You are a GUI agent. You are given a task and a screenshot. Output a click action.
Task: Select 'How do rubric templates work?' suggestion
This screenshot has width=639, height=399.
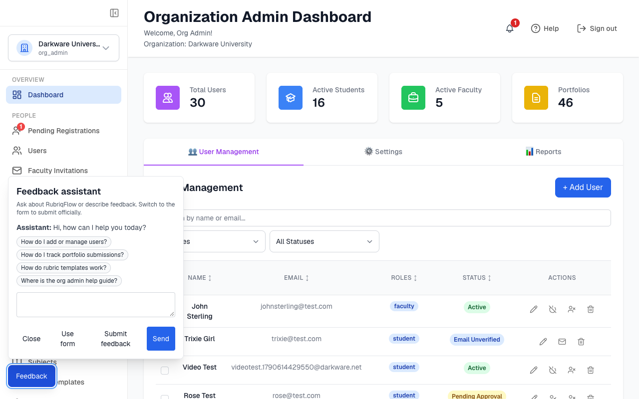(63, 268)
